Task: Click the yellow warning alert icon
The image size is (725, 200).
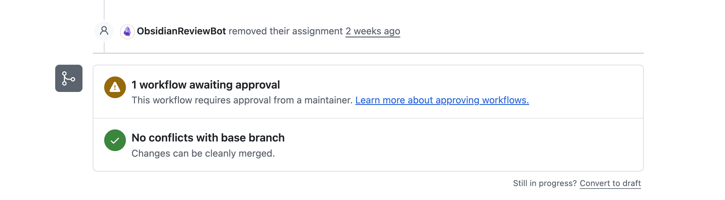Action: pyautogui.click(x=115, y=87)
